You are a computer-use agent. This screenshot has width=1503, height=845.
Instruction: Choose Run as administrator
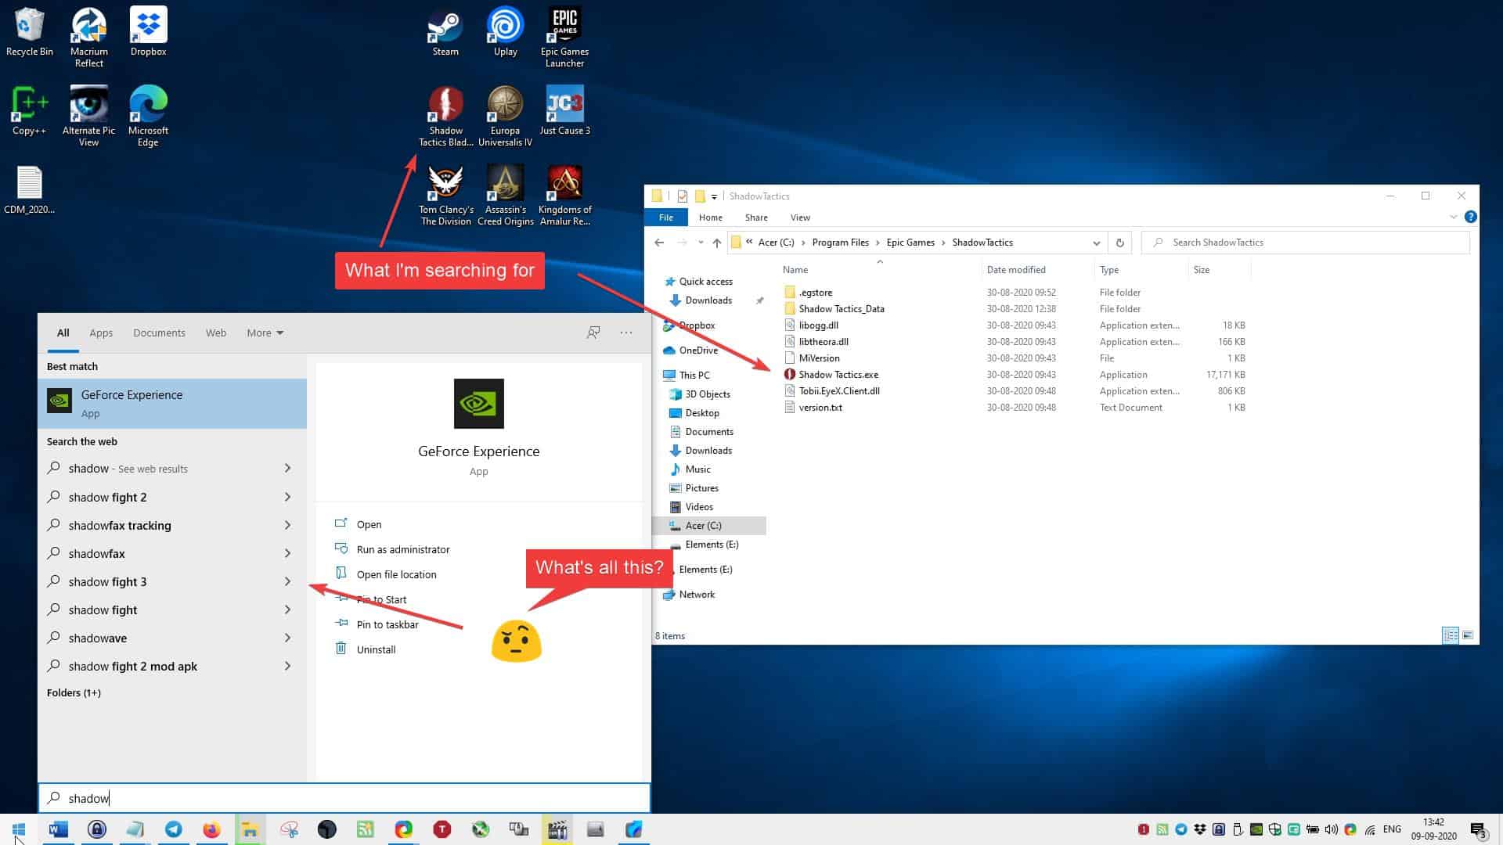tap(403, 549)
